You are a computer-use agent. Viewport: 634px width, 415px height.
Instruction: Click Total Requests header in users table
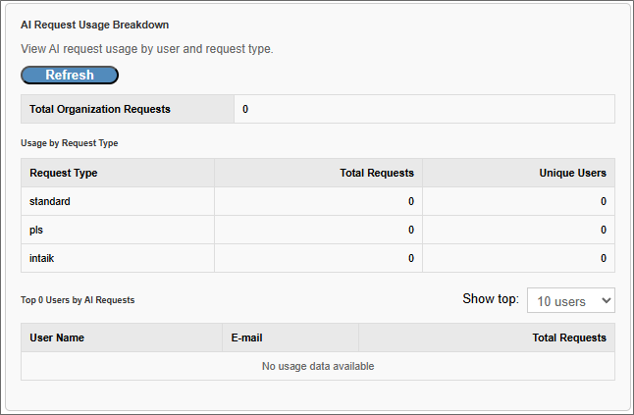pos(568,337)
